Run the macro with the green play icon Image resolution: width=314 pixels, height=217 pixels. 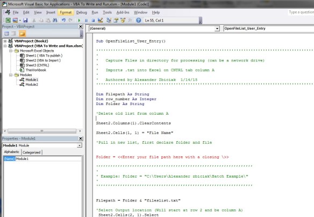[x=79, y=20]
